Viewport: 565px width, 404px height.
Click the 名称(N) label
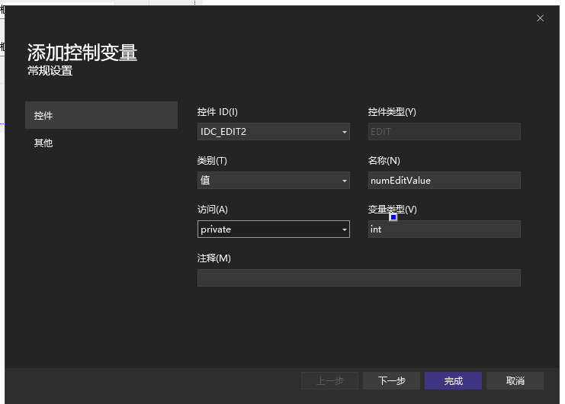384,161
